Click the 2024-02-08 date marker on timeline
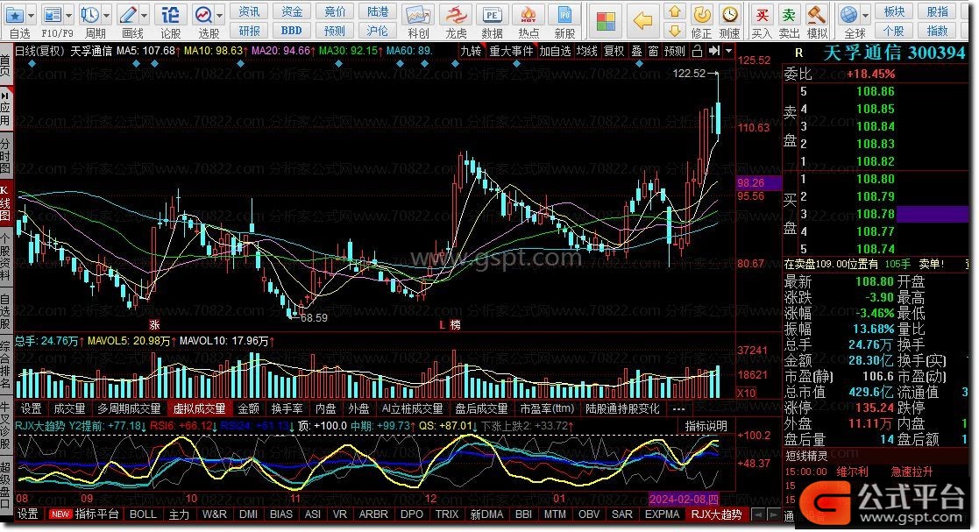This screenshot has width=979, height=532. pos(685,499)
